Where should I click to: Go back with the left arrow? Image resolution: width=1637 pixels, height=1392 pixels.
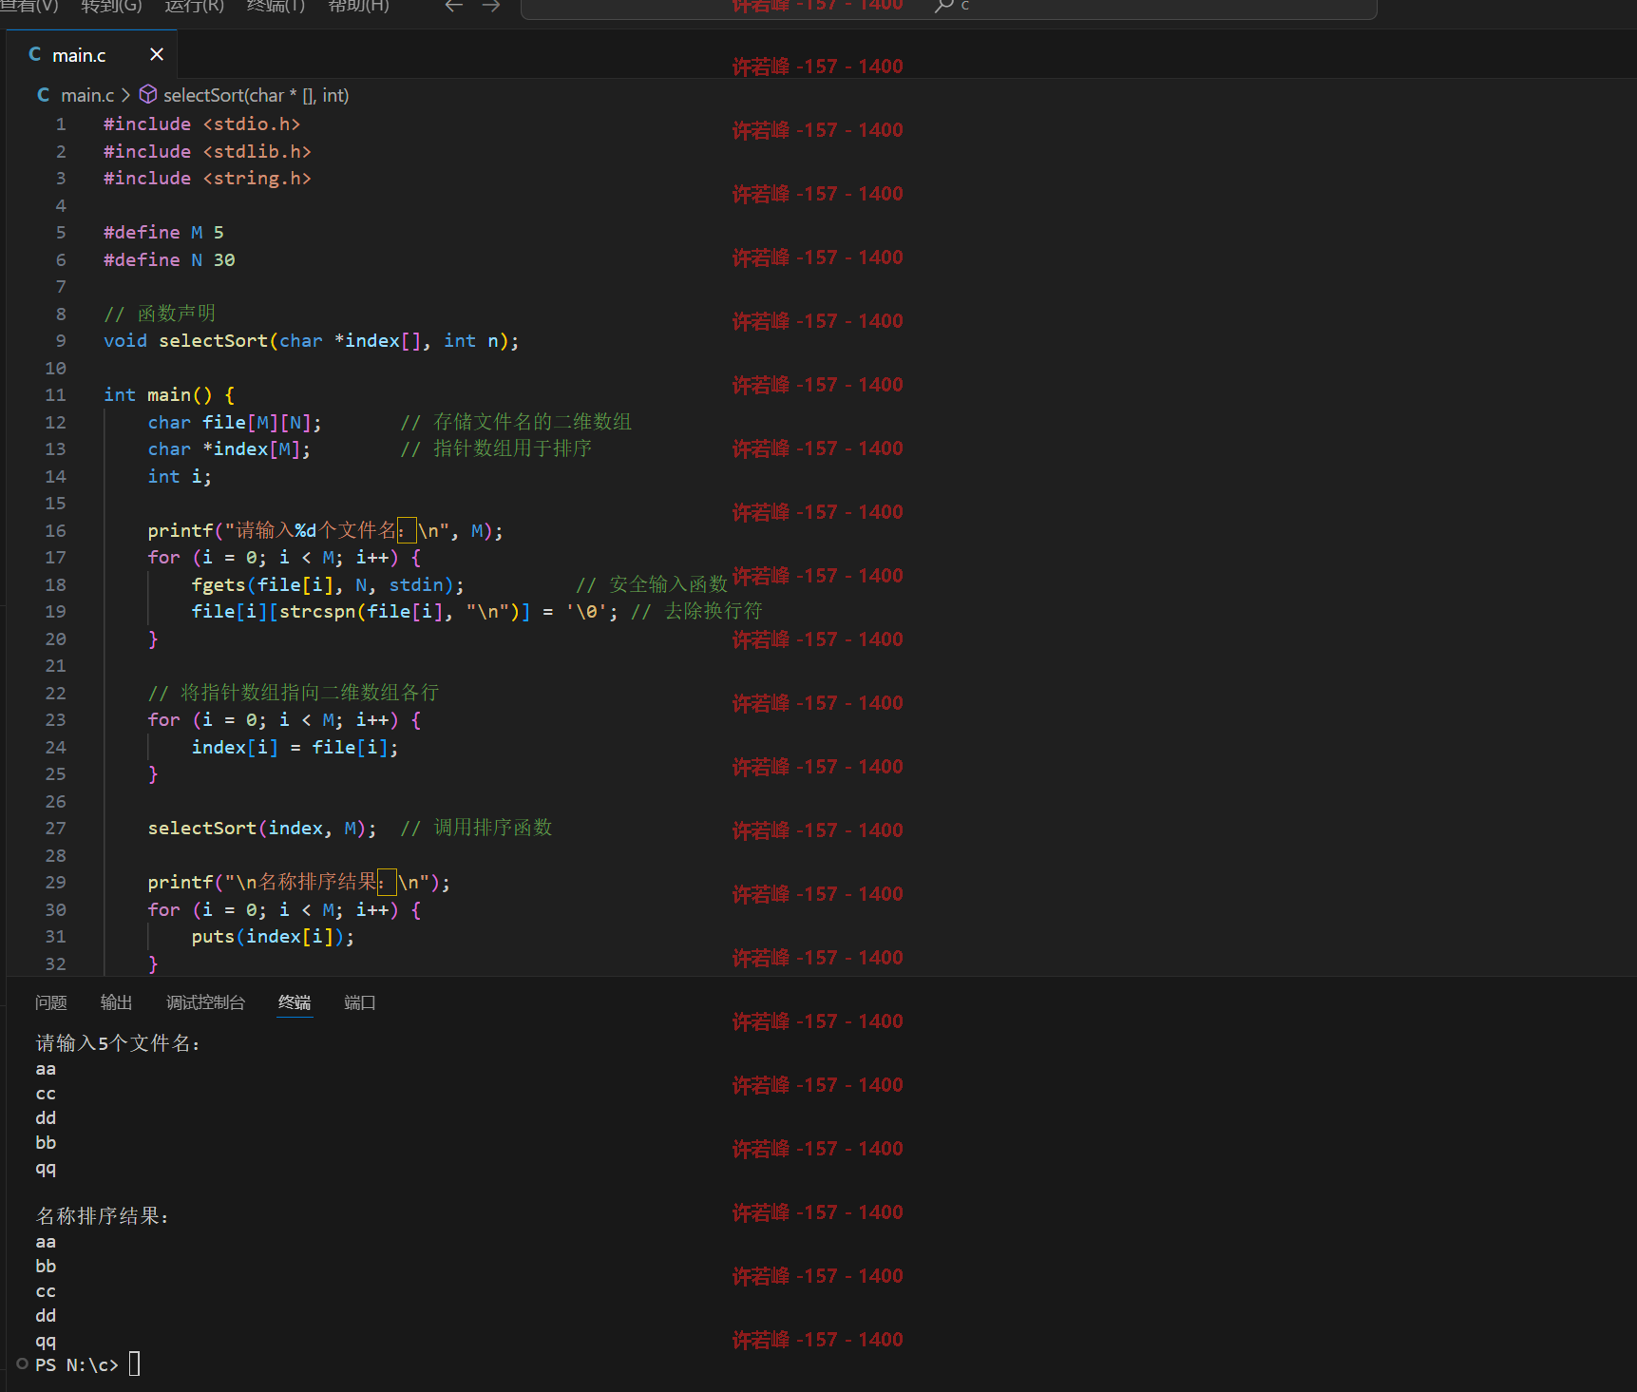[453, 6]
